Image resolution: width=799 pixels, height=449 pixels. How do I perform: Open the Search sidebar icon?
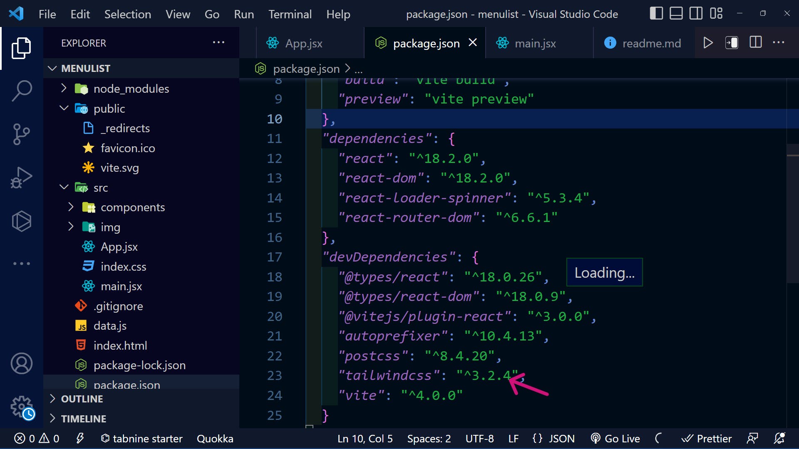coord(21,90)
